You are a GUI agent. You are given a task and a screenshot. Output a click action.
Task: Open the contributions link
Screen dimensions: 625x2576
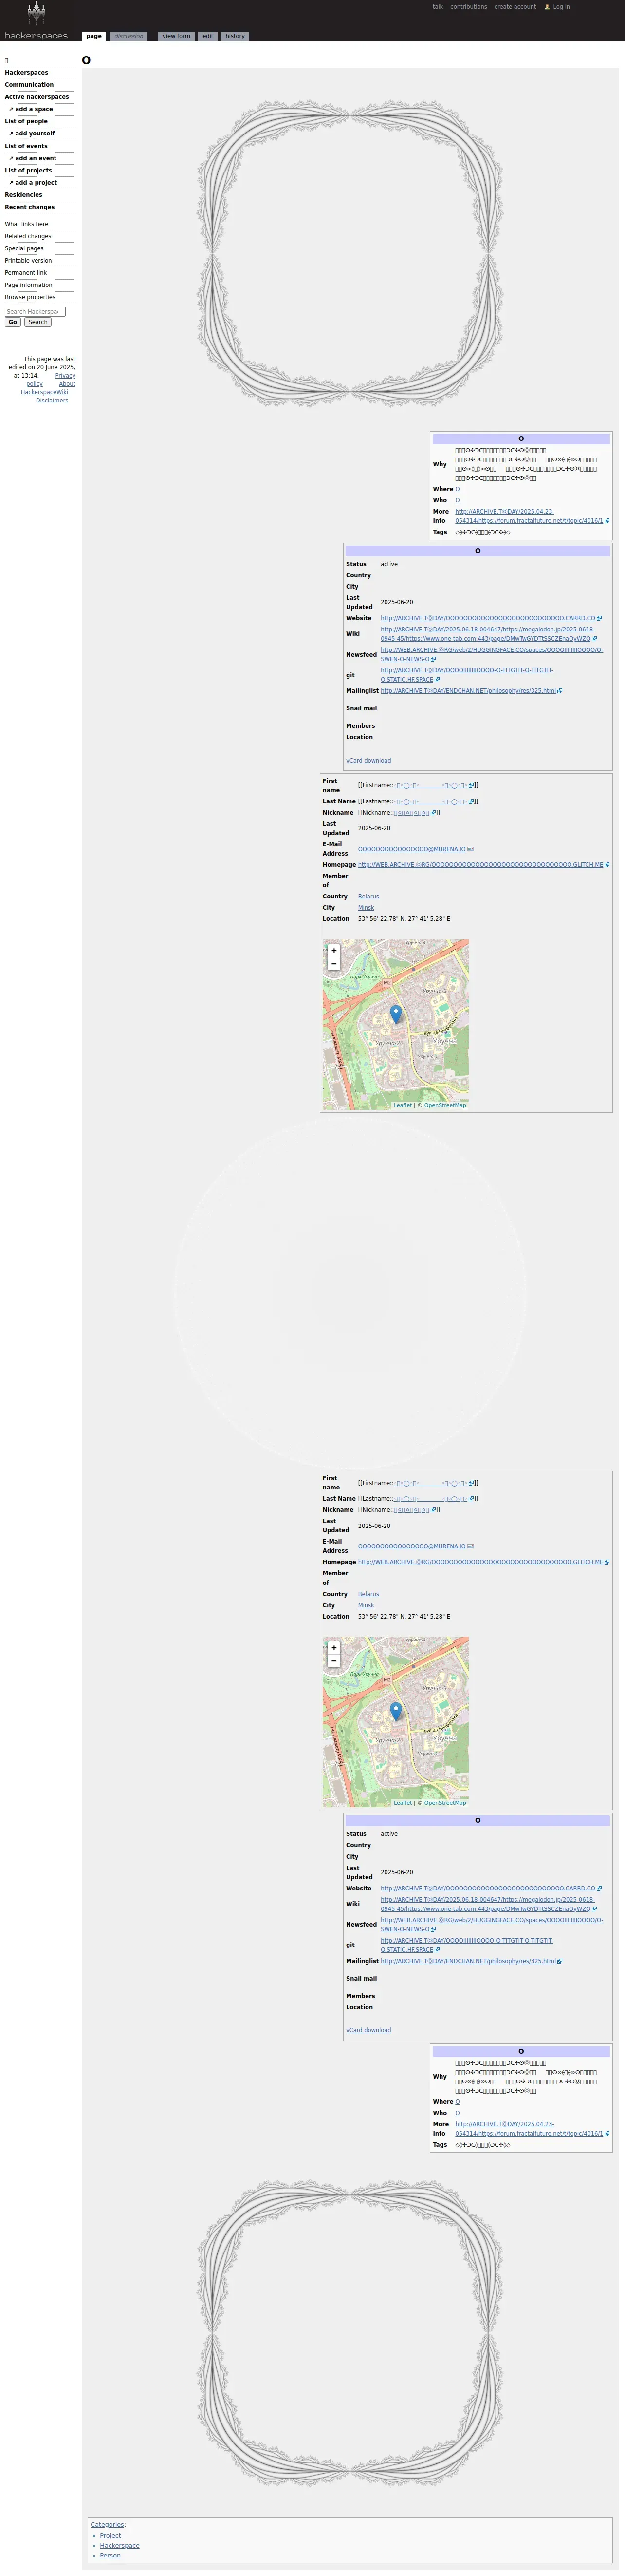(x=468, y=7)
